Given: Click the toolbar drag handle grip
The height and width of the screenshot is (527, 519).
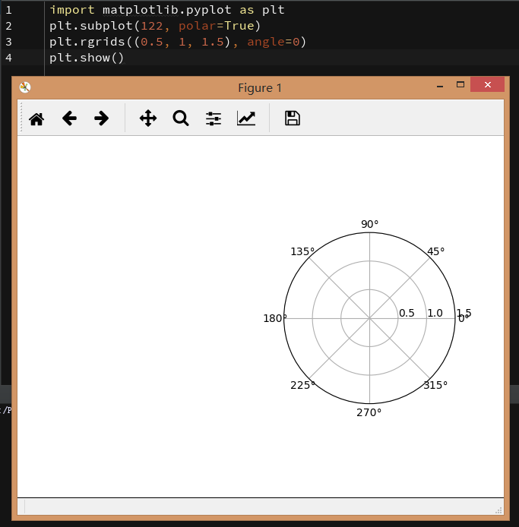Looking at the screenshot, I should pos(21,117).
